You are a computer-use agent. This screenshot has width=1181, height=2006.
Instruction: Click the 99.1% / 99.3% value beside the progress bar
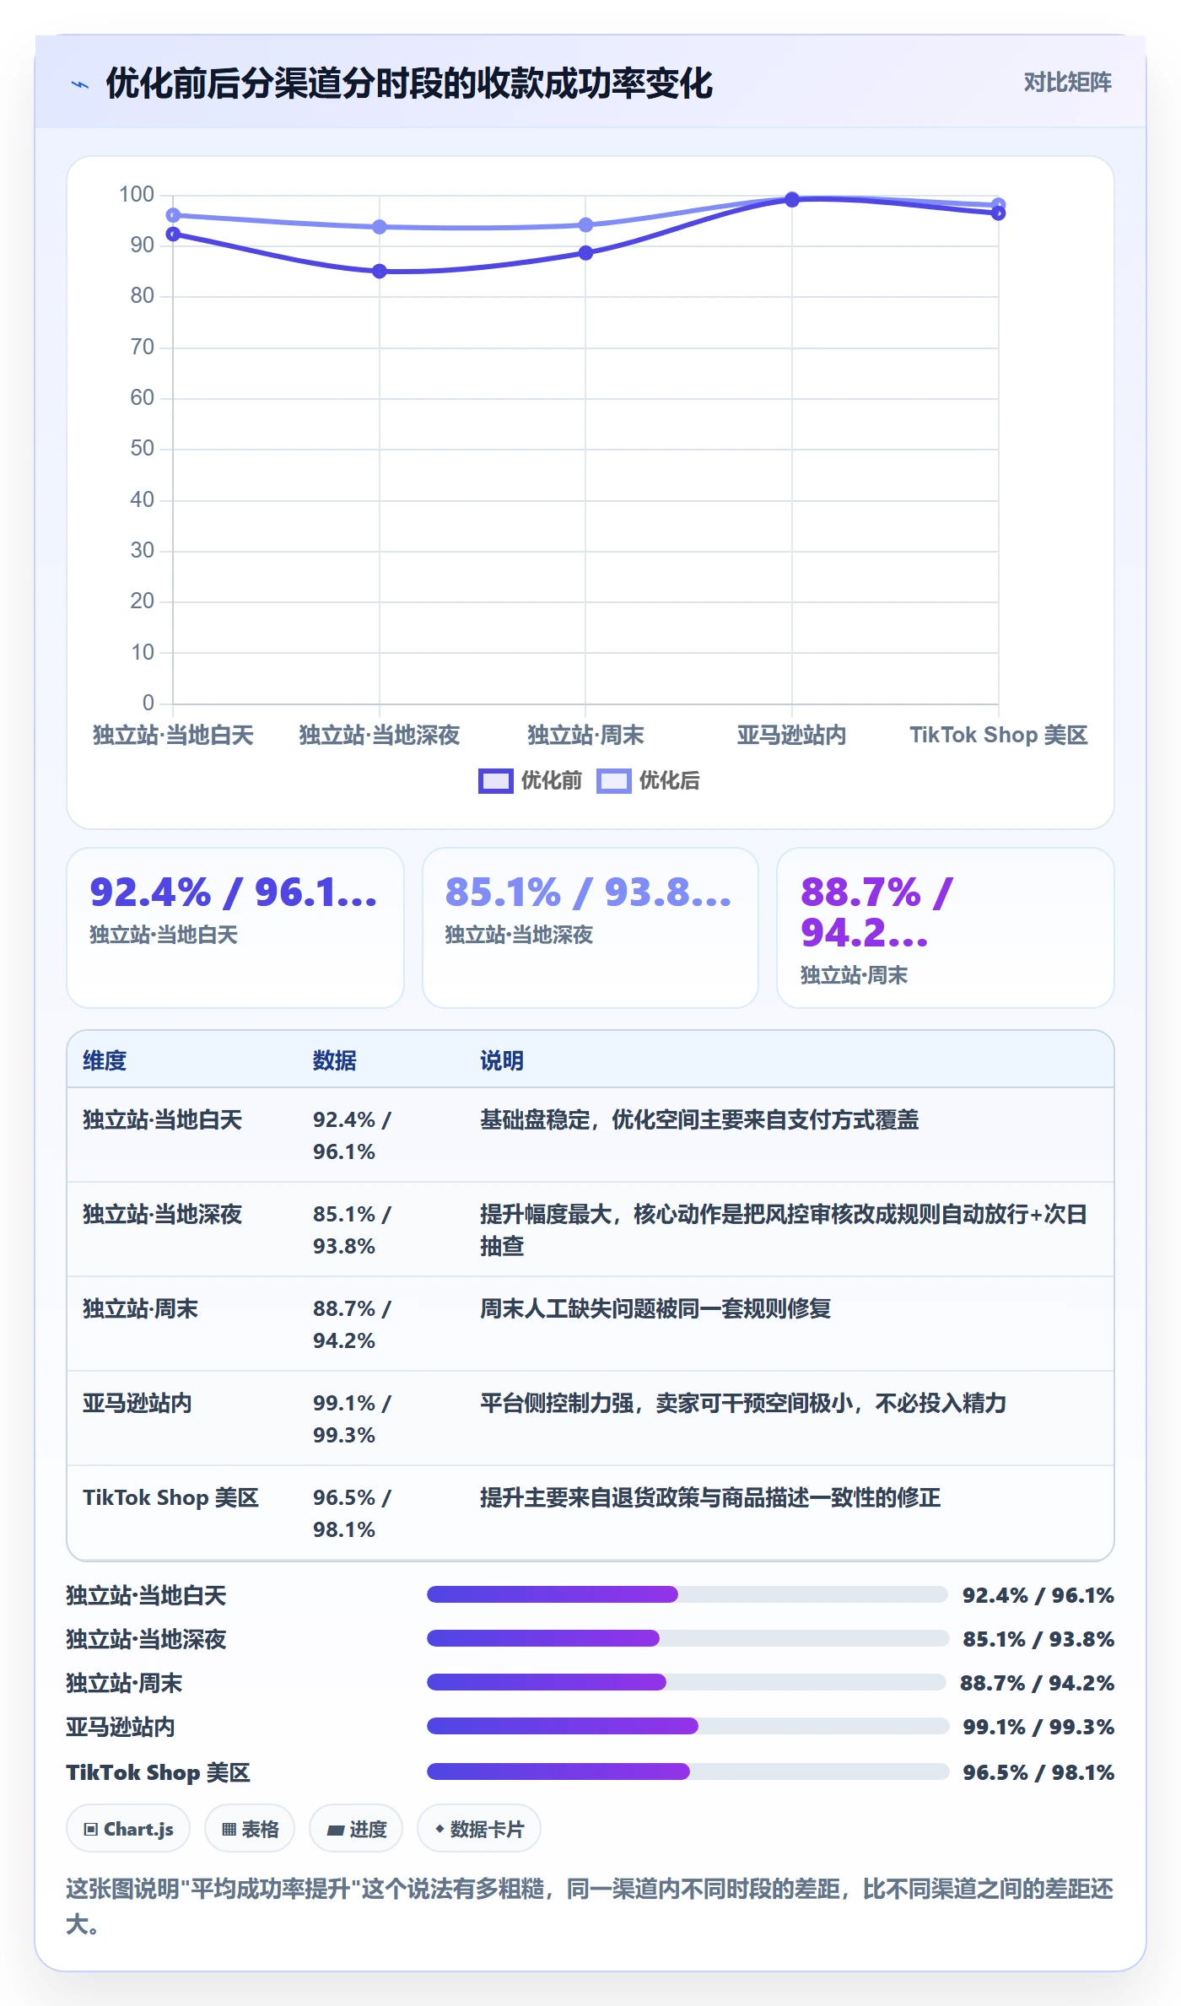[1038, 1727]
